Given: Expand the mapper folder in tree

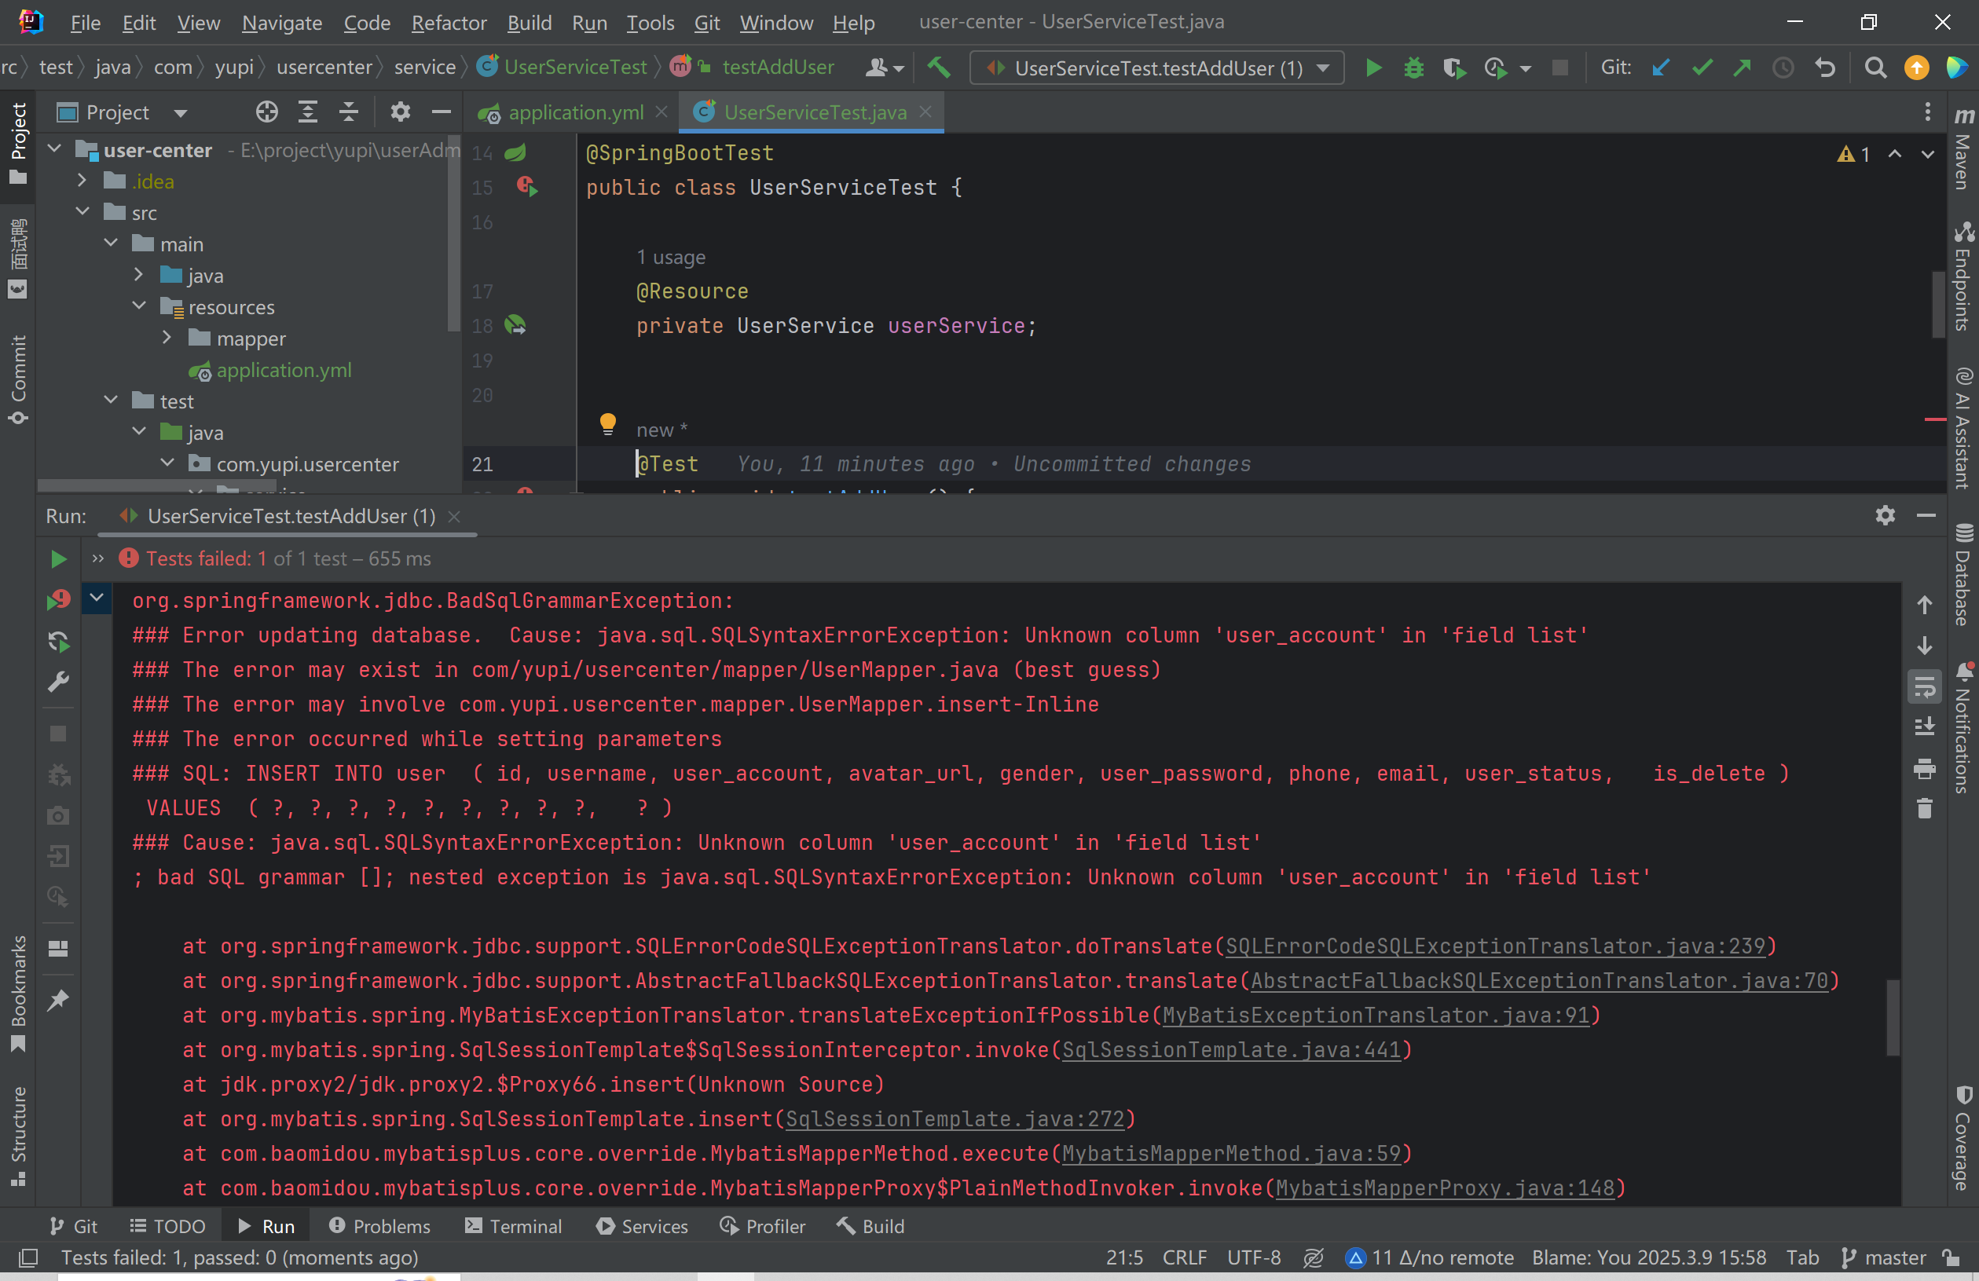Looking at the screenshot, I should 167,339.
